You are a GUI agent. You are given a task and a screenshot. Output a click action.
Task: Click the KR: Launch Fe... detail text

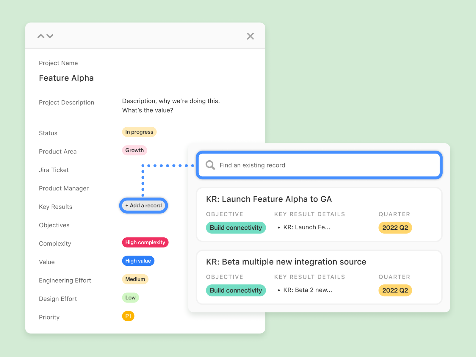[x=307, y=227]
